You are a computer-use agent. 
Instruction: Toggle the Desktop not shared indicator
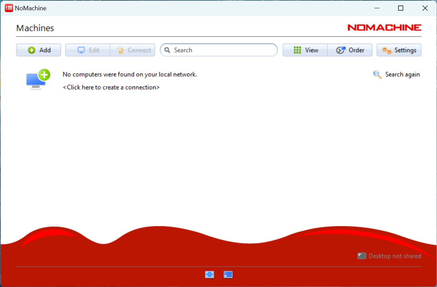pos(362,256)
